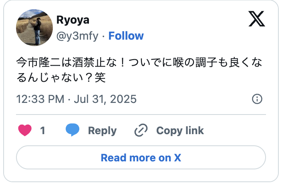Click the X logo icon
282x189 pixels.
[x=257, y=19]
